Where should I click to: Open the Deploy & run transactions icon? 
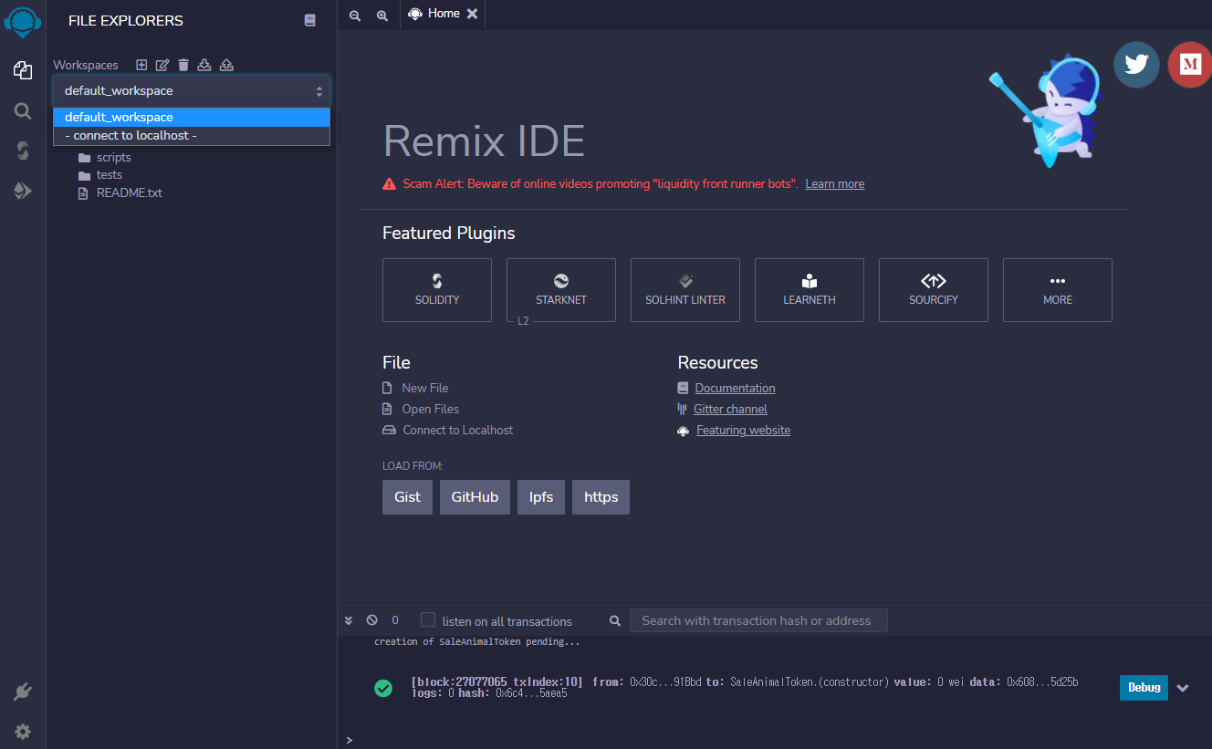(23, 191)
